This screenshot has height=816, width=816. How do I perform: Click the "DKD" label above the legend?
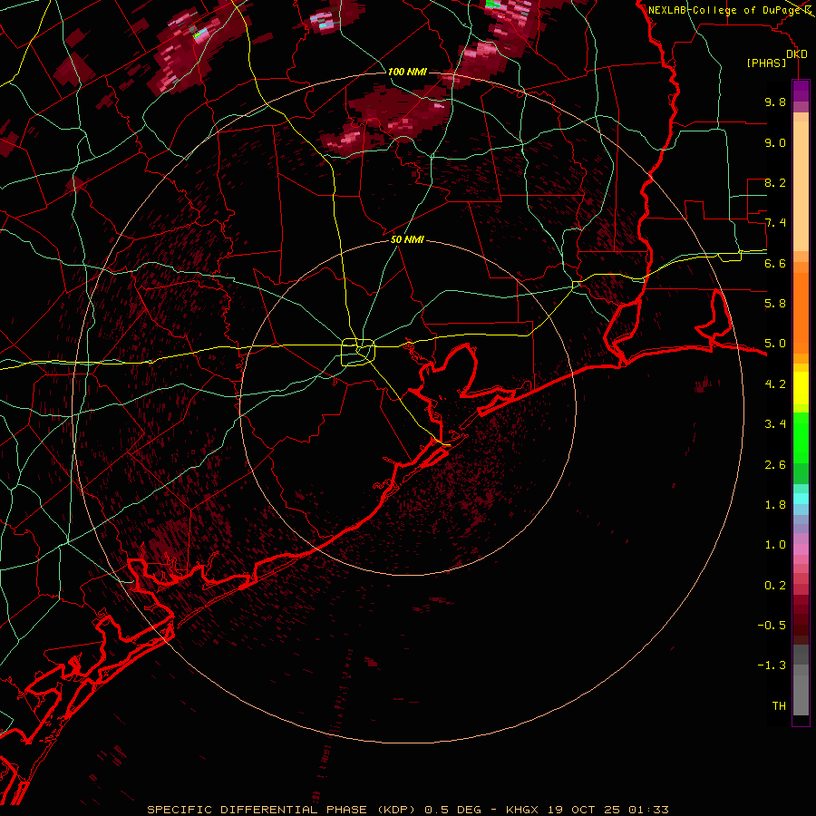pos(797,53)
